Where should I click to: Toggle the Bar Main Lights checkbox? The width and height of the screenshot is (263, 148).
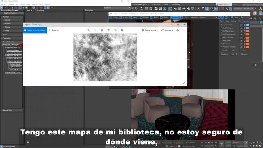pos(221,31)
